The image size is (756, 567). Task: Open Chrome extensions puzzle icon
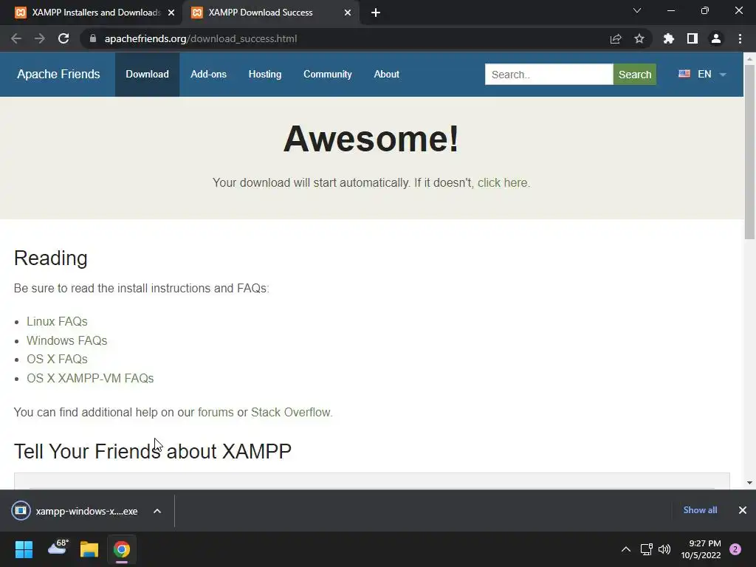click(669, 38)
